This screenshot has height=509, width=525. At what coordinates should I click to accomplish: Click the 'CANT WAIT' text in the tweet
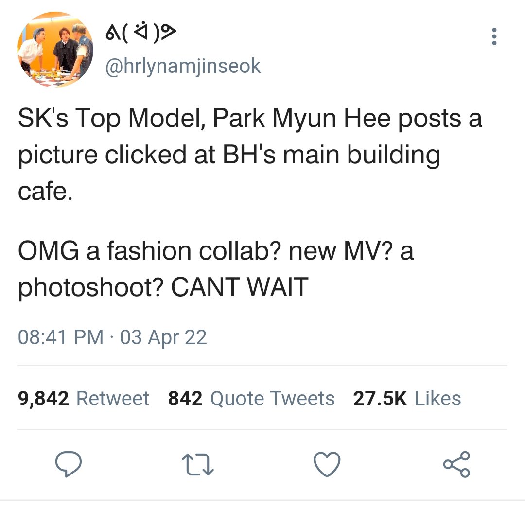(x=240, y=287)
